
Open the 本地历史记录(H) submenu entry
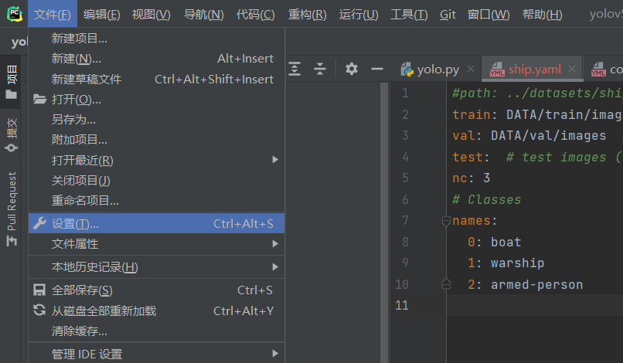pos(157,267)
